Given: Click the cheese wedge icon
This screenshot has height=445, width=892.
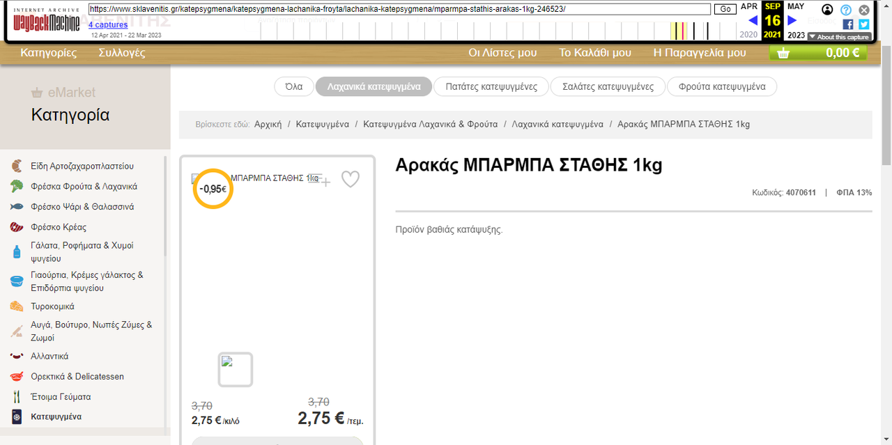Looking at the screenshot, I should tap(17, 306).
